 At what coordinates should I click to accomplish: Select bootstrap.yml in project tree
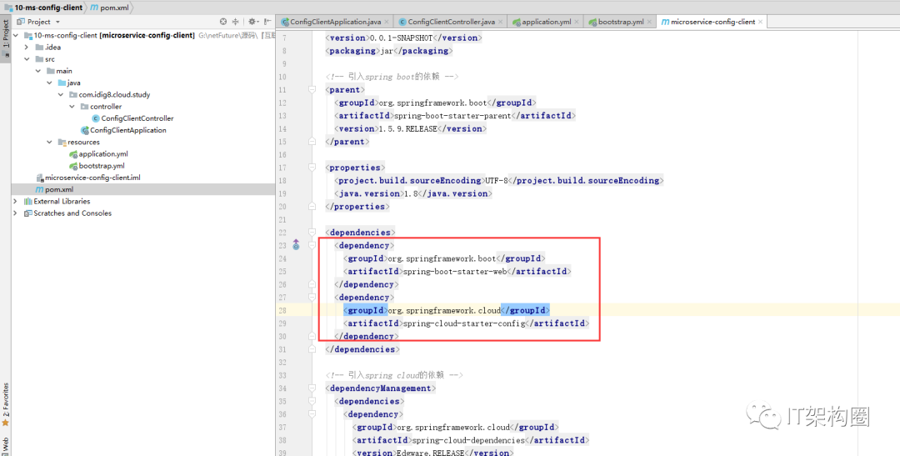click(102, 166)
